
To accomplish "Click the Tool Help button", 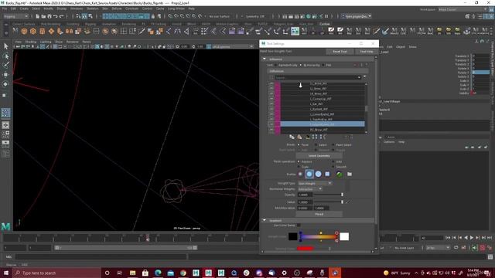I will (367, 52).
